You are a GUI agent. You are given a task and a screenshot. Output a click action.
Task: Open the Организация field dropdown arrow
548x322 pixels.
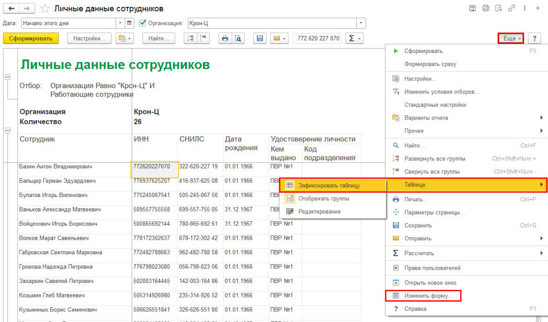[361, 23]
